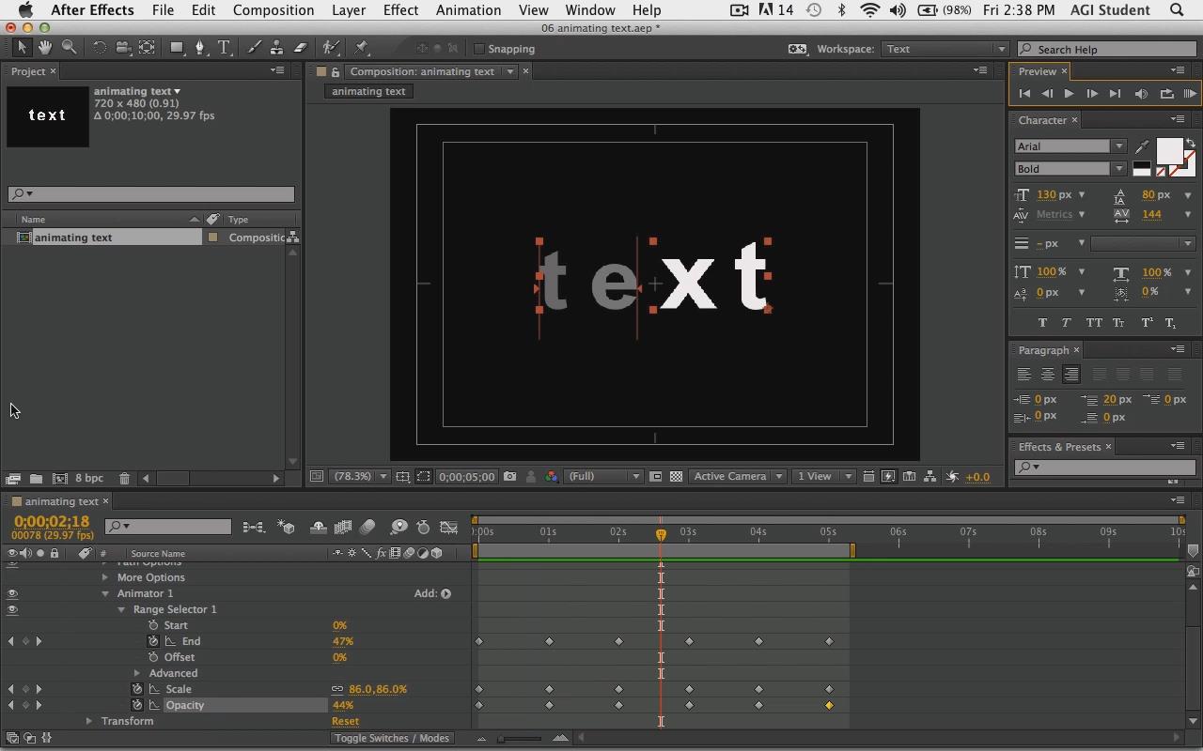Click the Opacity keyframe at 05s
1203x751 pixels.
tap(829, 705)
